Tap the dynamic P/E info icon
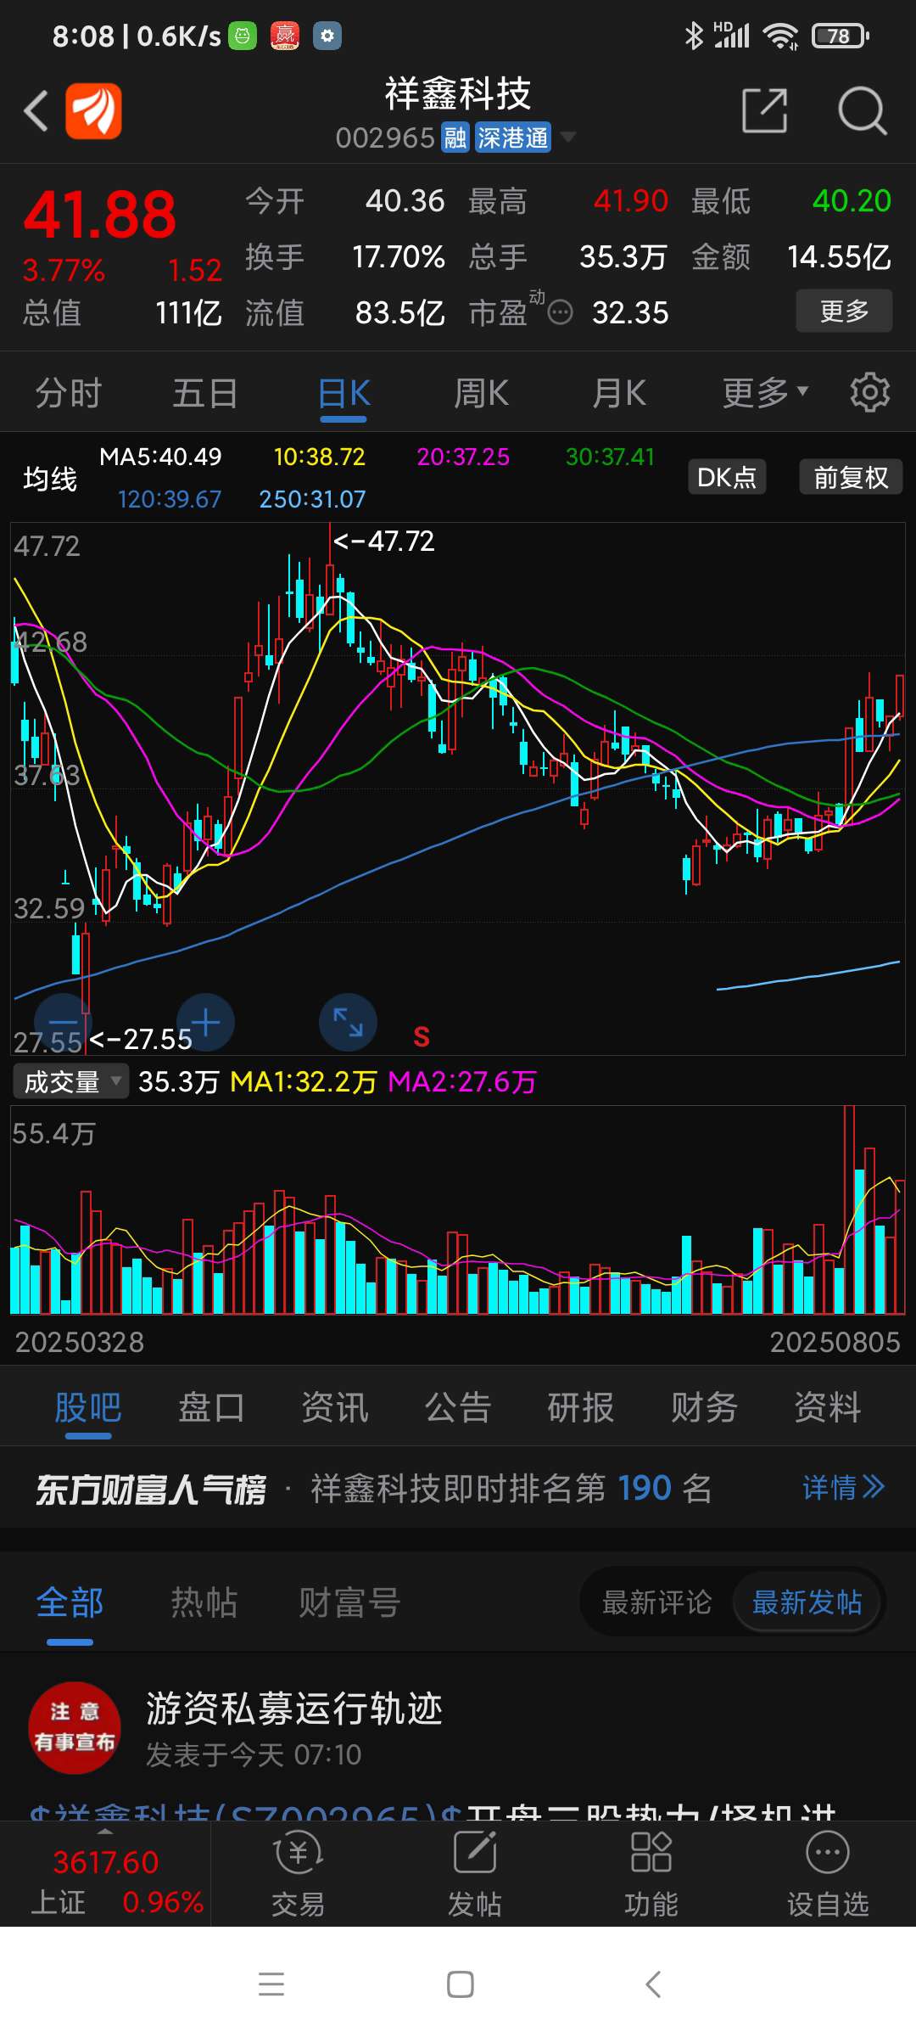 [560, 313]
